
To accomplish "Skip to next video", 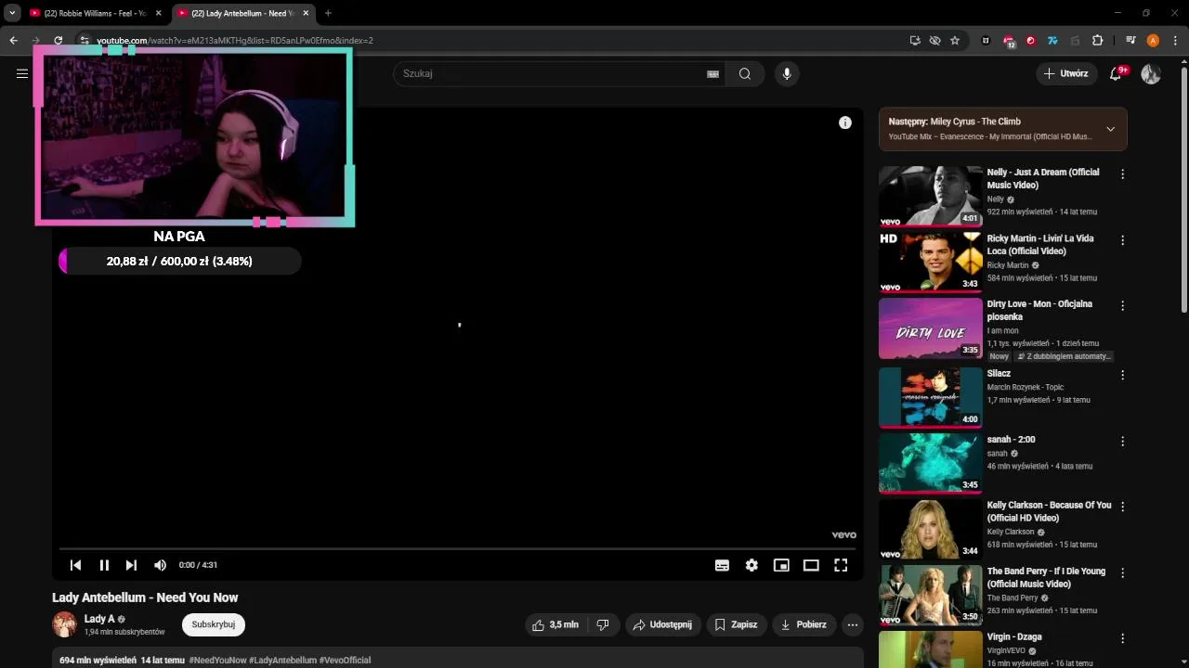I will click(x=131, y=565).
